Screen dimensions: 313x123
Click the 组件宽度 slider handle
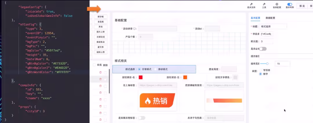pos(267,64)
